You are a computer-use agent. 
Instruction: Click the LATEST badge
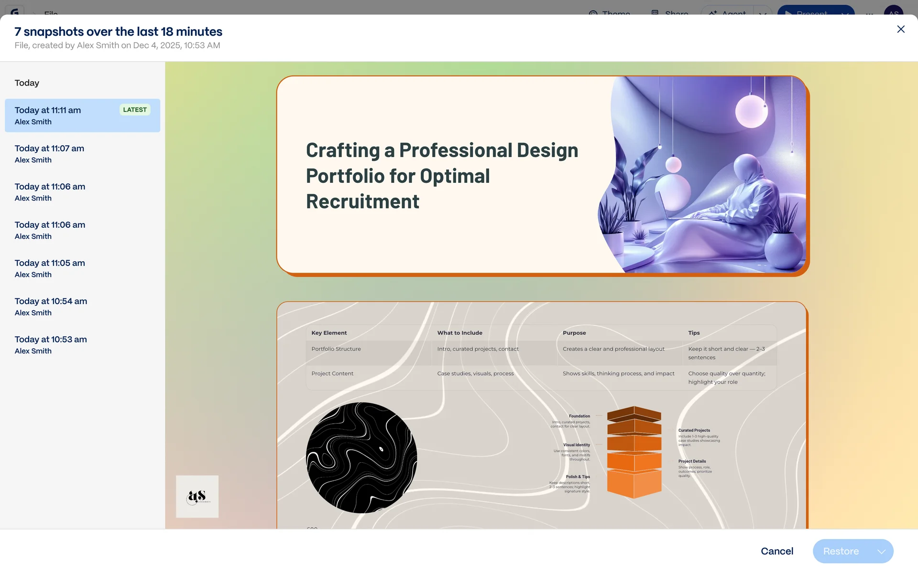[135, 110]
